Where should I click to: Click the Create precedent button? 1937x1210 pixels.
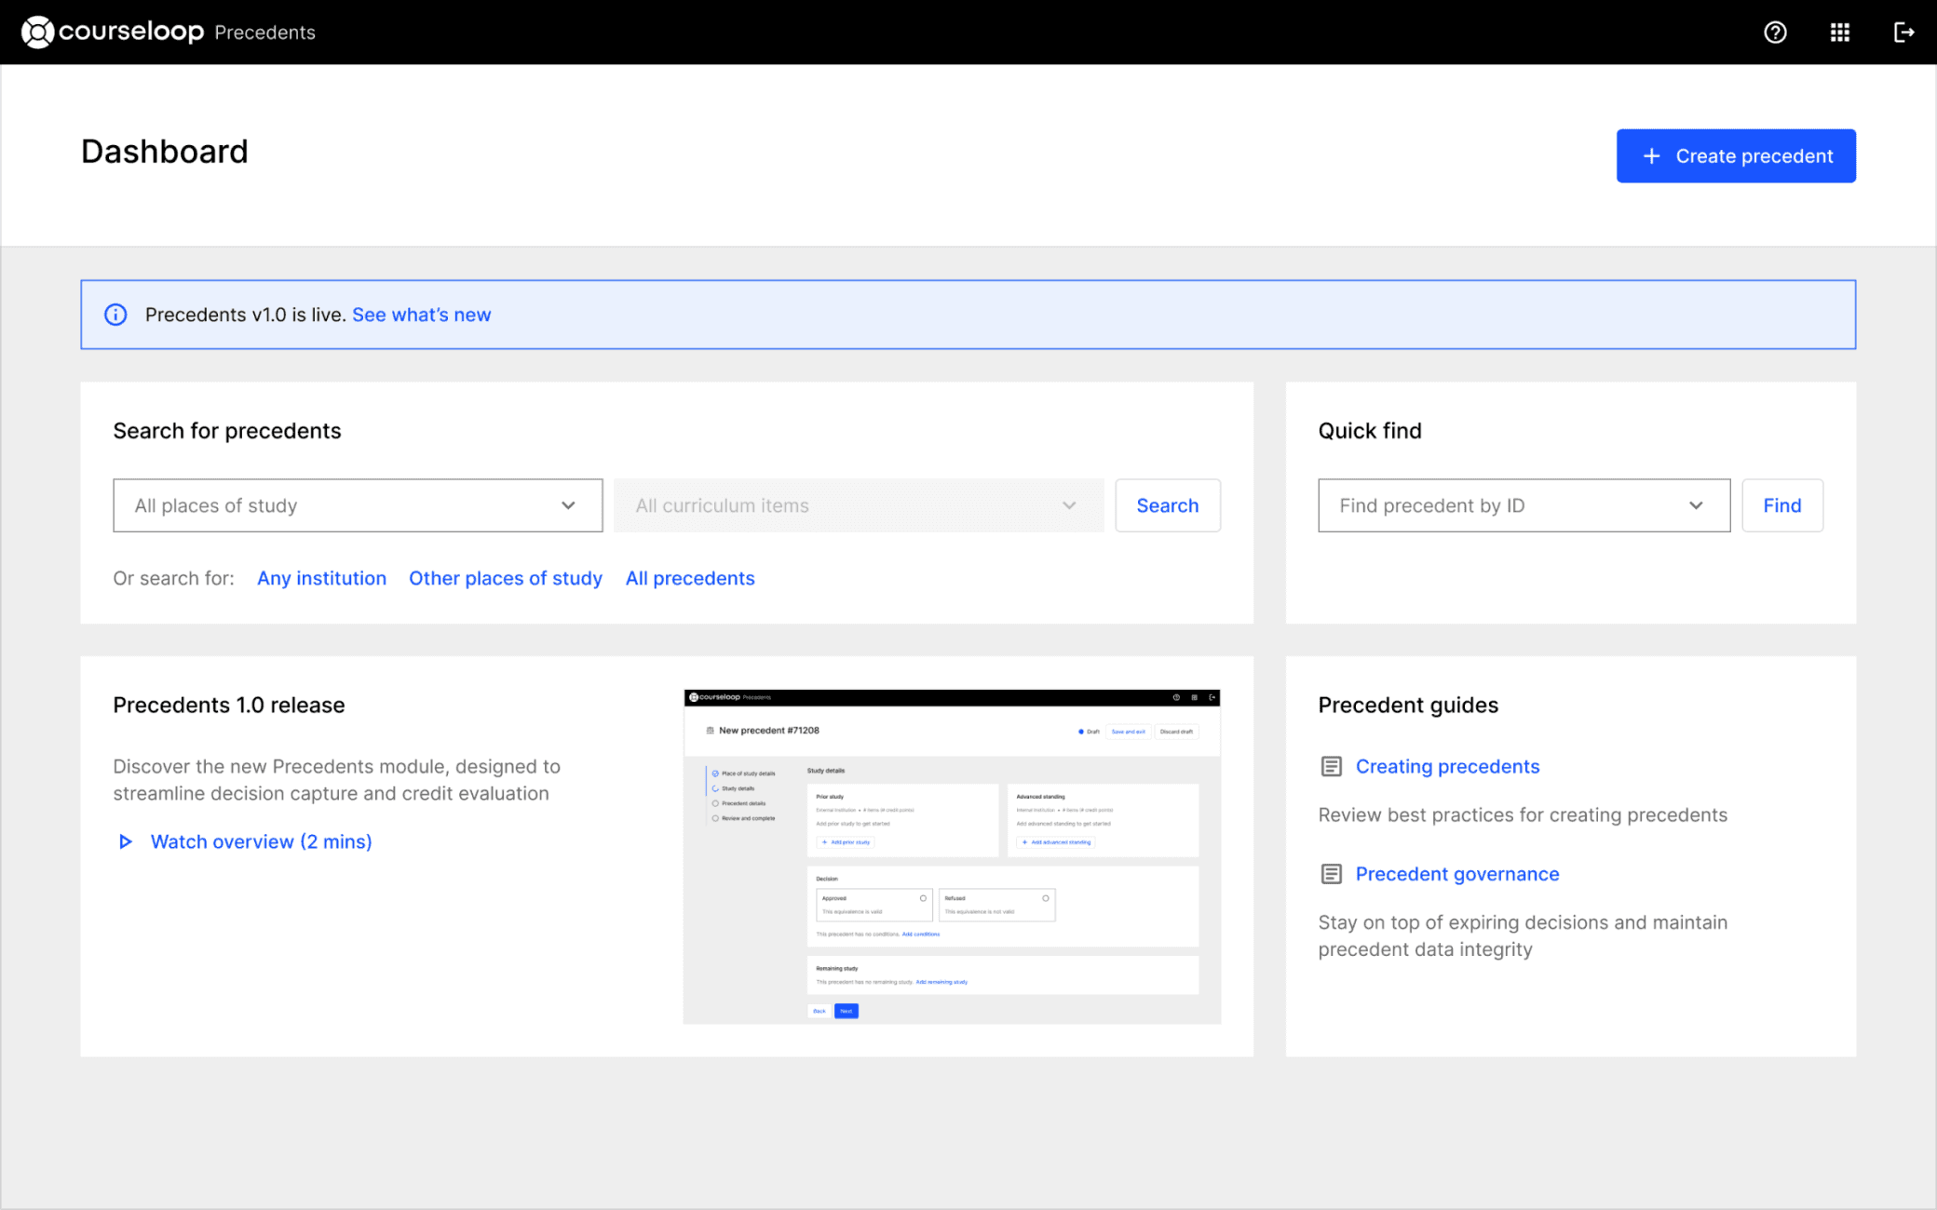coord(1735,155)
